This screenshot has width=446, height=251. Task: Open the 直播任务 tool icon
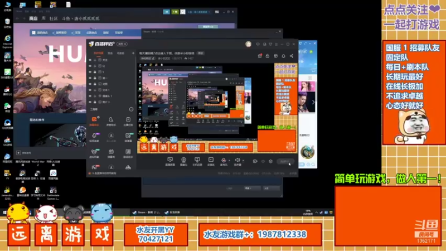128,121
